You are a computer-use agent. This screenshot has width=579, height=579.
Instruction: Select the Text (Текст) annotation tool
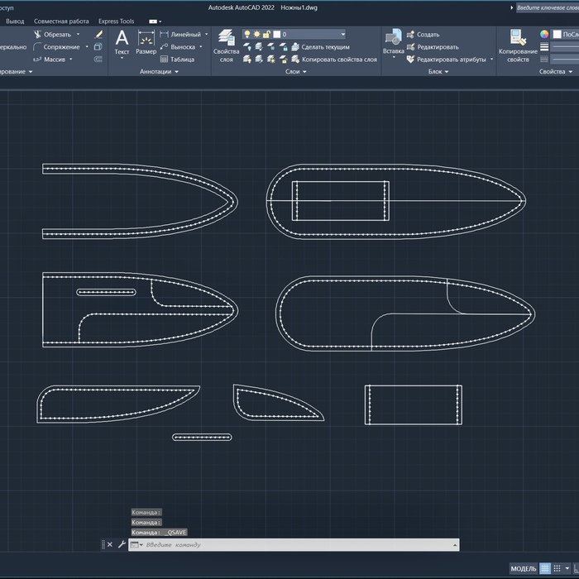(x=122, y=42)
